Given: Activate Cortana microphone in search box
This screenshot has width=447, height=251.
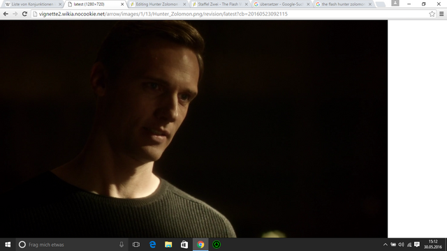Looking at the screenshot, I should pyautogui.click(x=122, y=245).
